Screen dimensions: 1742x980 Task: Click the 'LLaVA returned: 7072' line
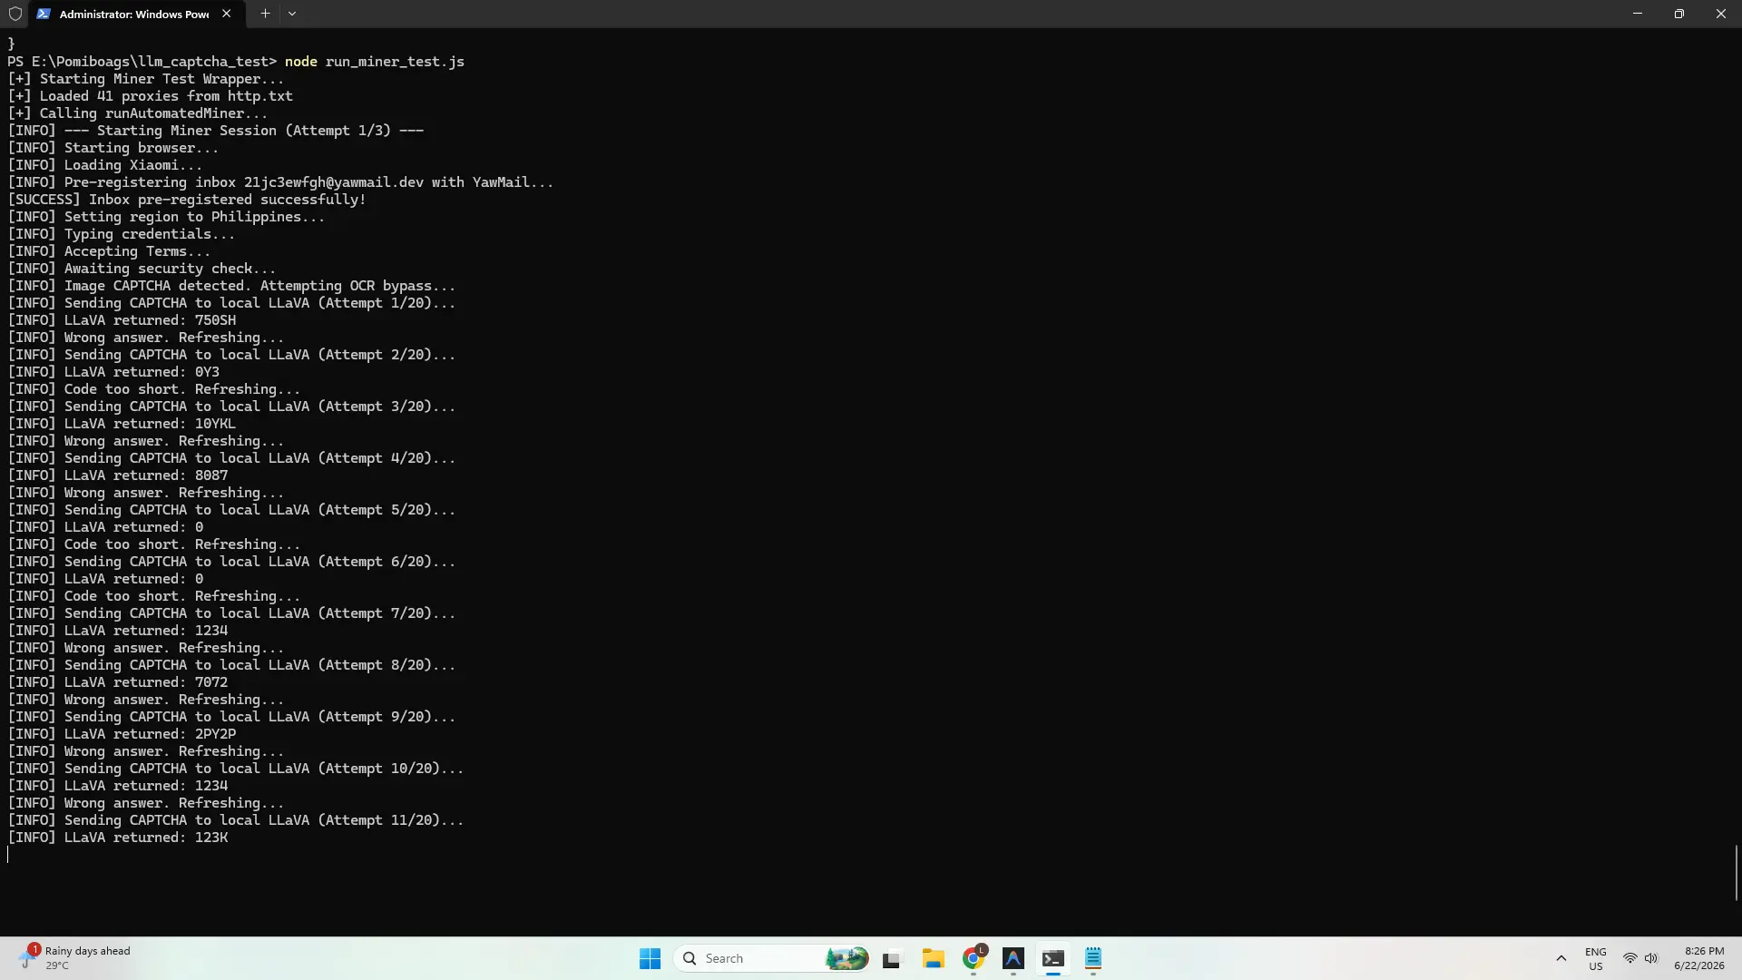pos(117,682)
